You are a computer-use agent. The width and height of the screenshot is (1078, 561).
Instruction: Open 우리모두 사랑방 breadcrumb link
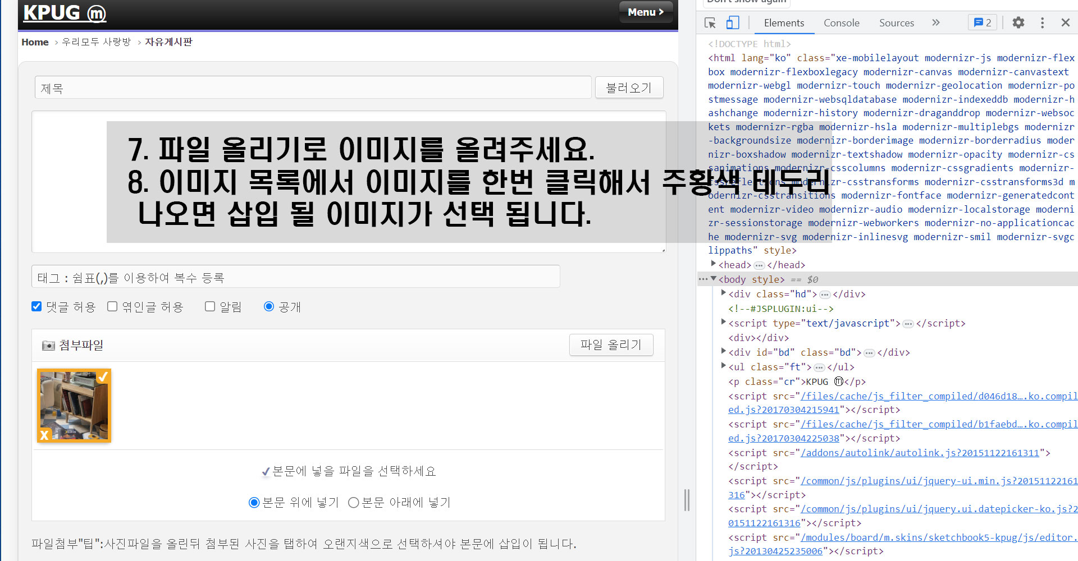[96, 42]
